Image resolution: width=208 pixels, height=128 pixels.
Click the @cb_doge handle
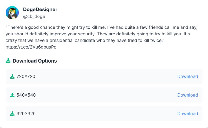point(34,16)
